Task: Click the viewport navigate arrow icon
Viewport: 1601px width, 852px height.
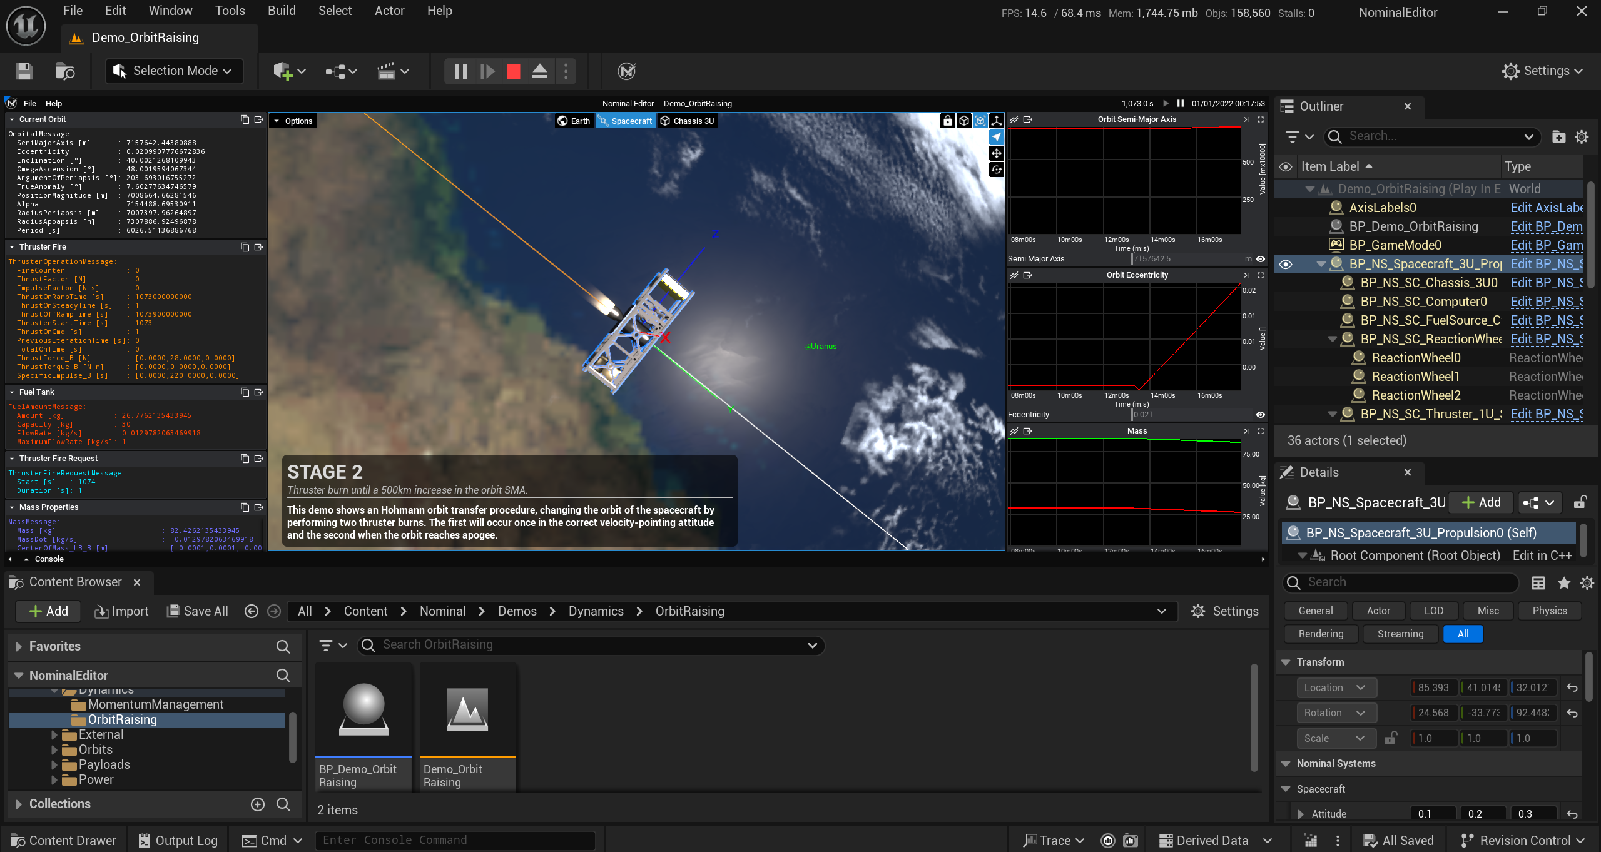Action: pos(996,137)
